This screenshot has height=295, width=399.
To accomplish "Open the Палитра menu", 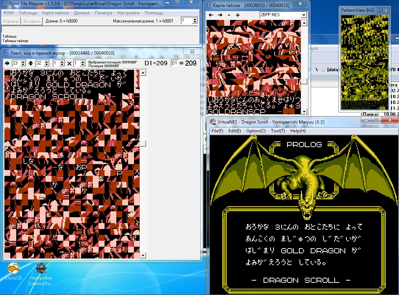I will (x=103, y=13).
